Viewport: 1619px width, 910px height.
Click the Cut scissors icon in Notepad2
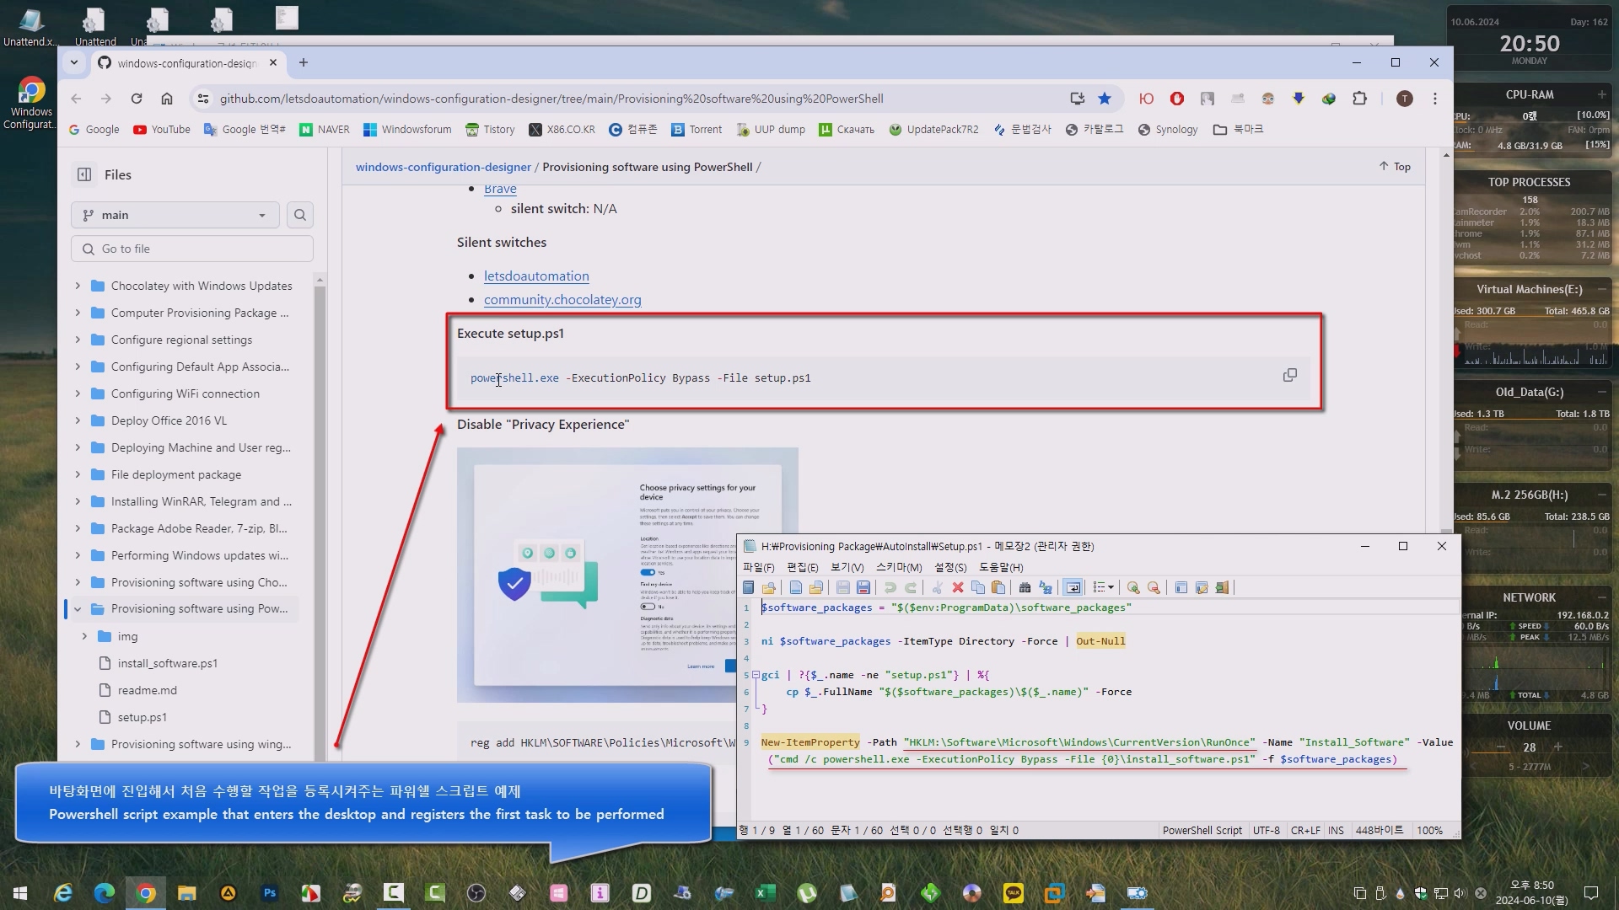click(937, 587)
